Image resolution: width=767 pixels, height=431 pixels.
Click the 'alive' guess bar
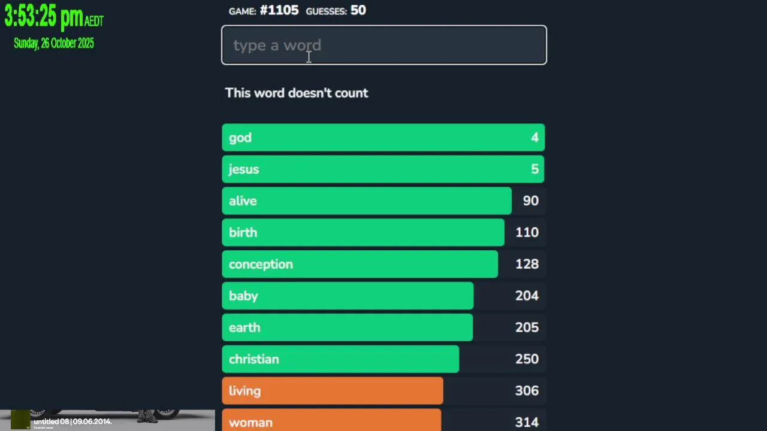coord(366,201)
